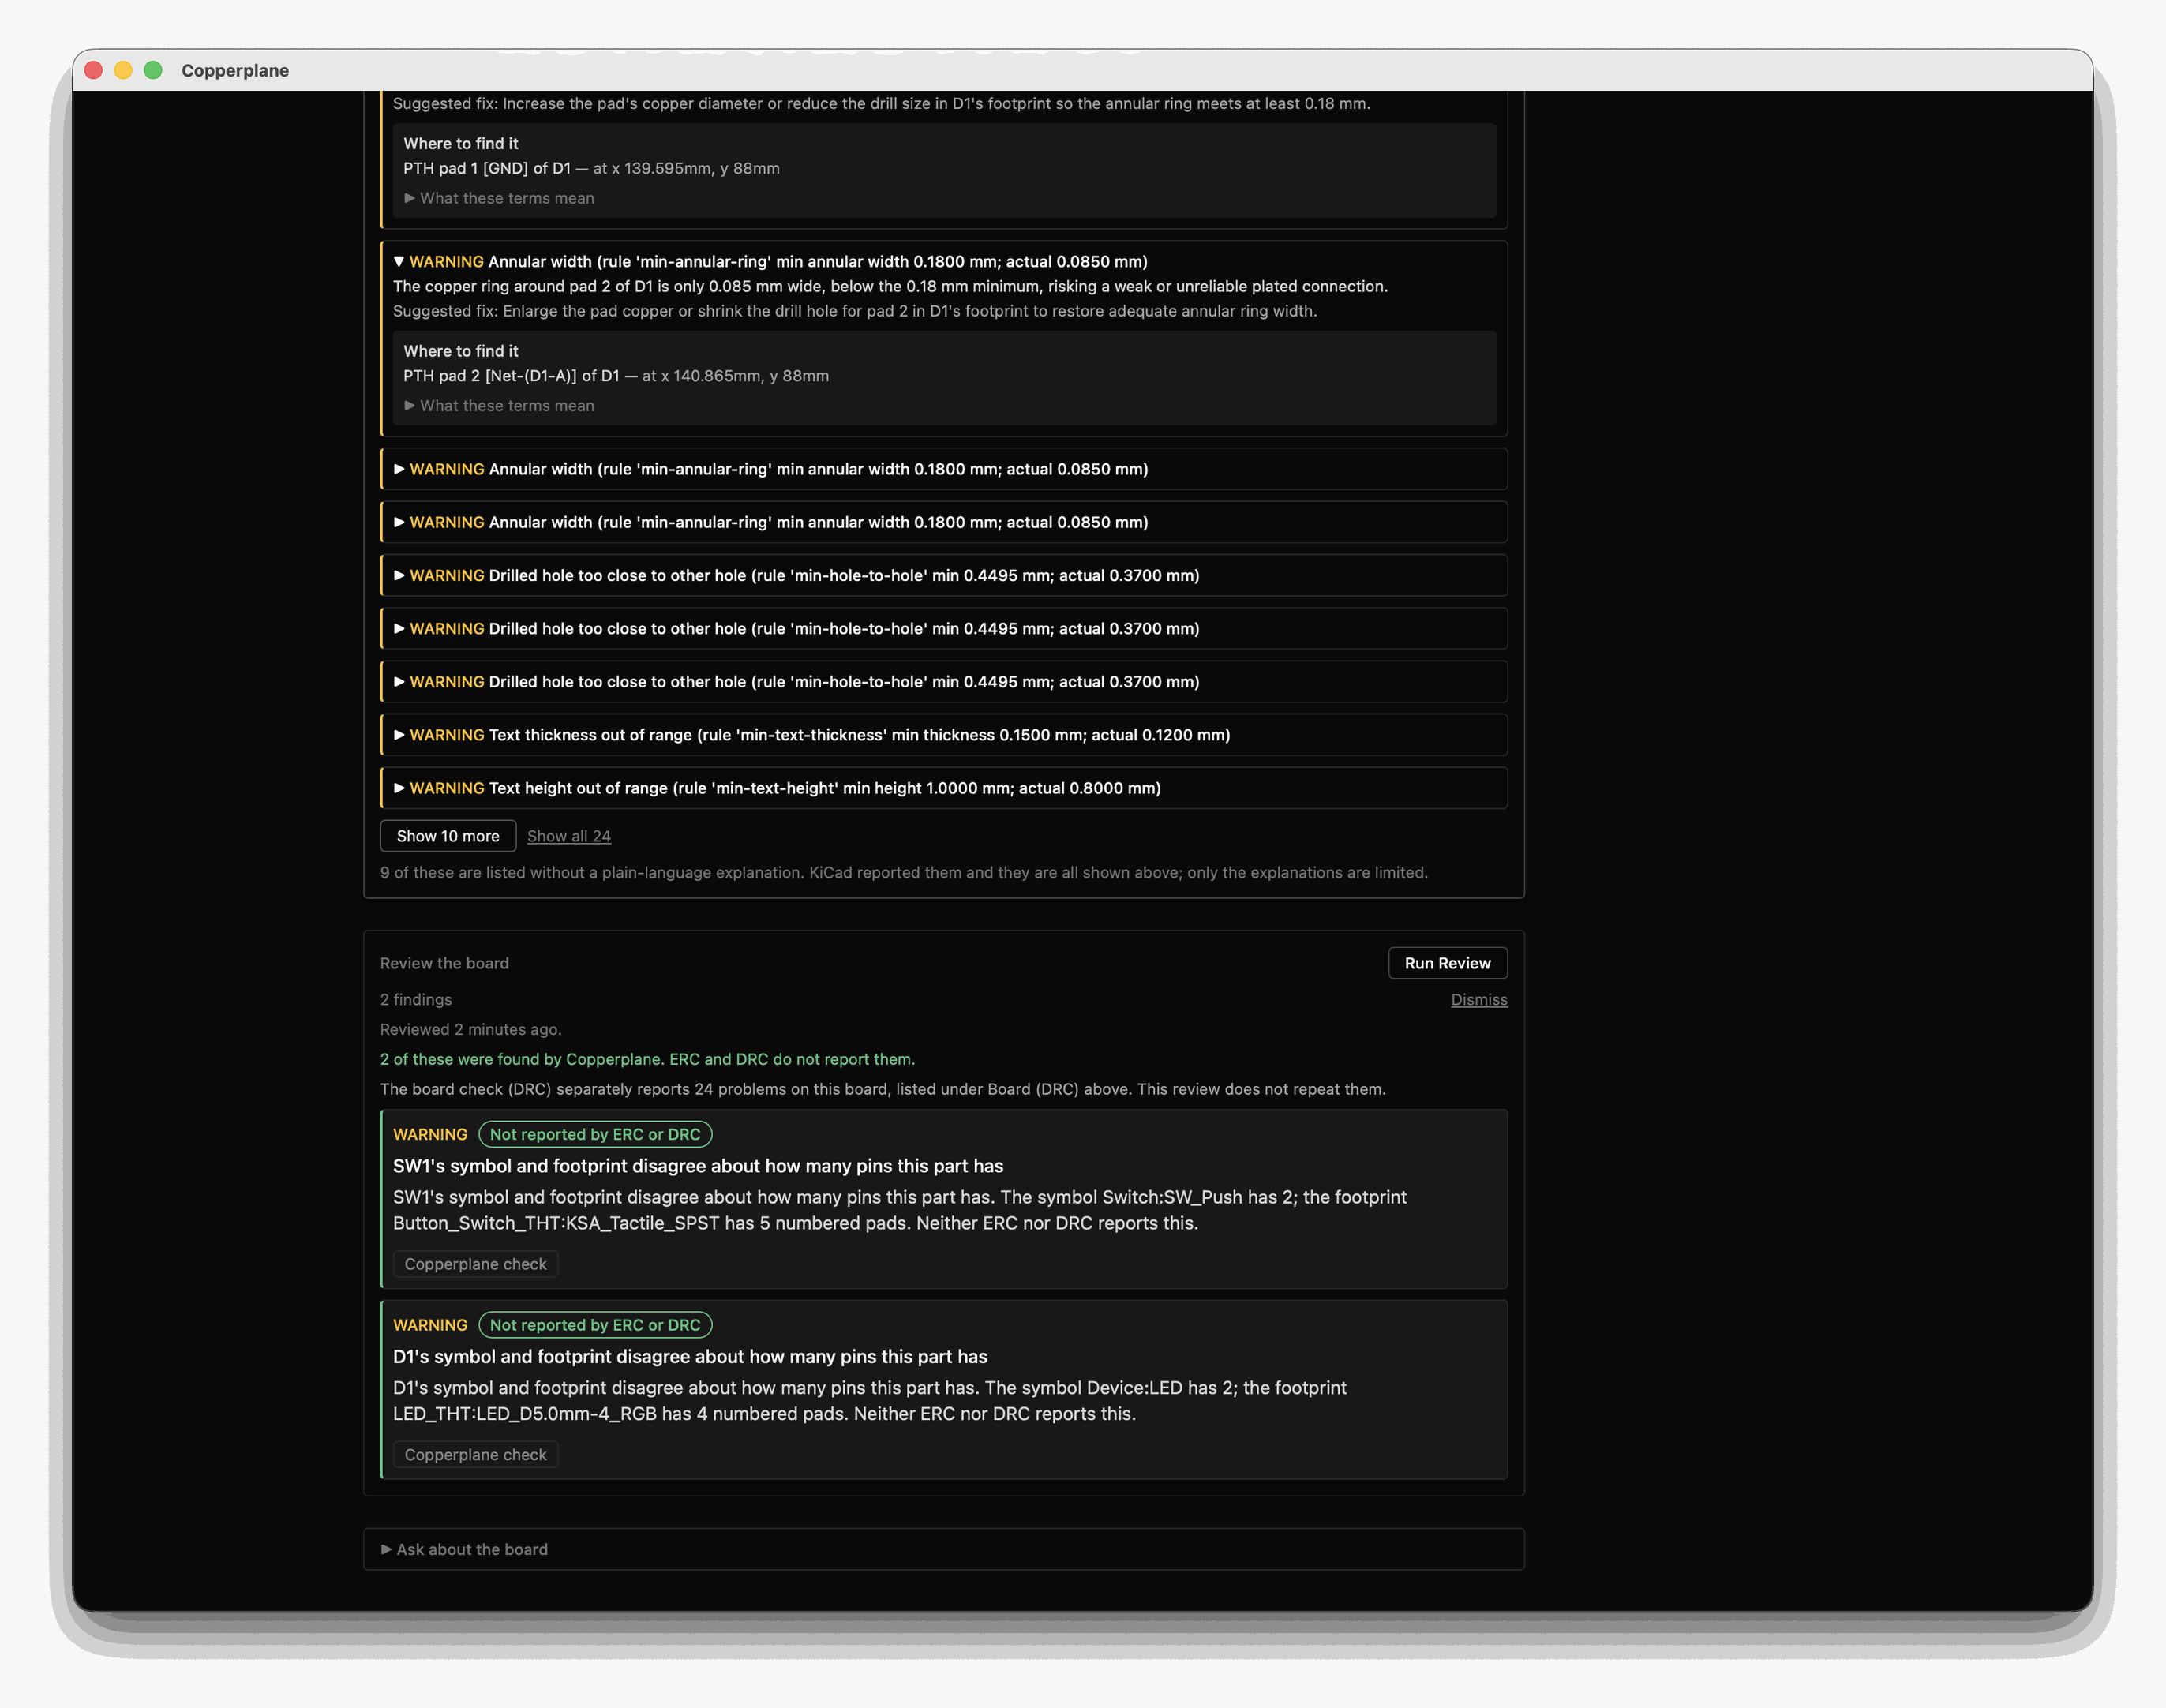Click the 'Review the board' section title
The width and height of the screenshot is (2166, 1708).
(444, 963)
